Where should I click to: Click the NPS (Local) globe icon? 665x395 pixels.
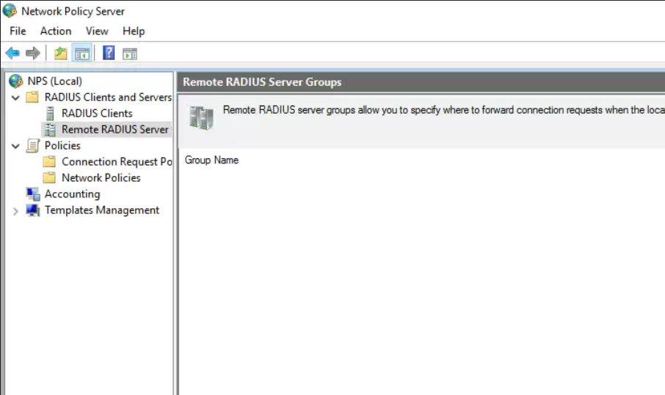(x=15, y=81)
